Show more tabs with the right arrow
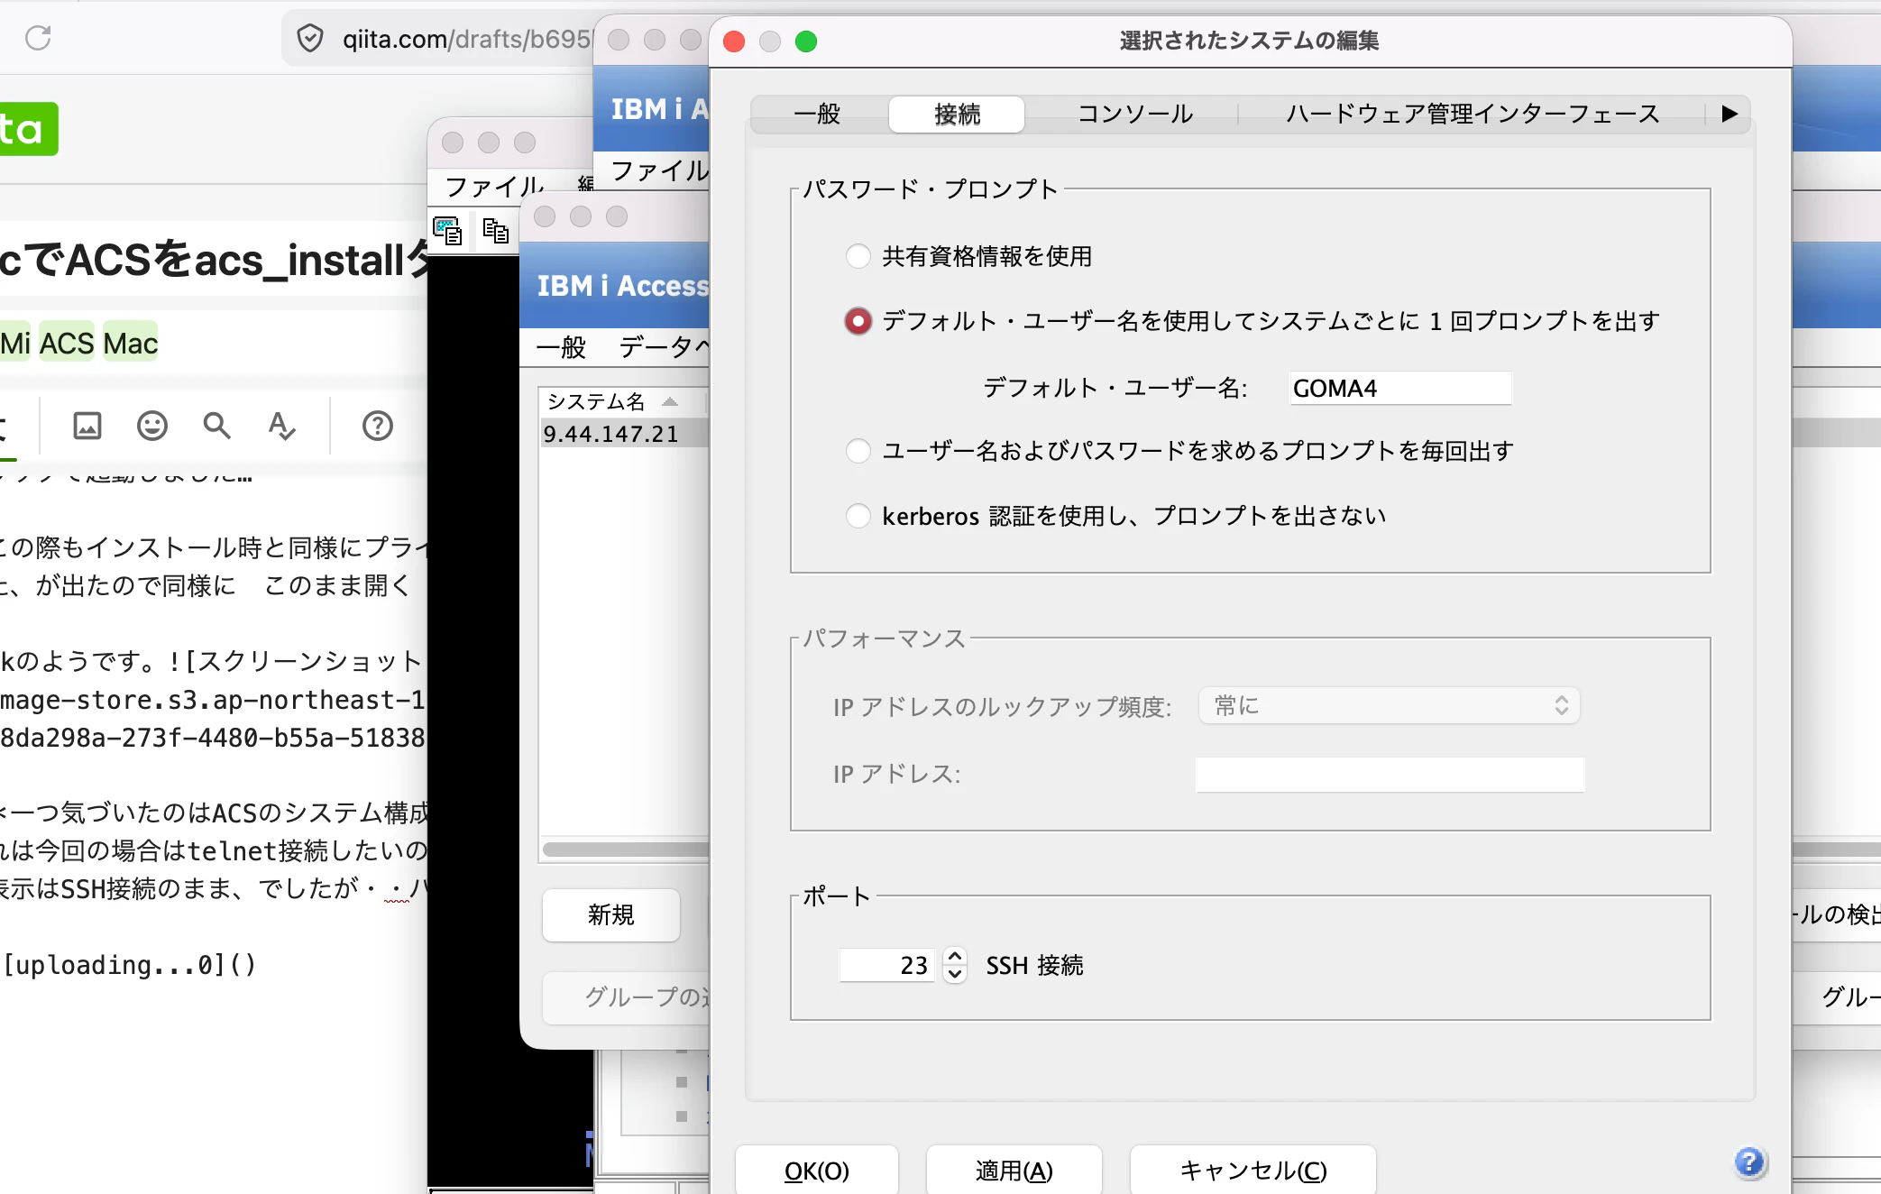 (1730, 114)
